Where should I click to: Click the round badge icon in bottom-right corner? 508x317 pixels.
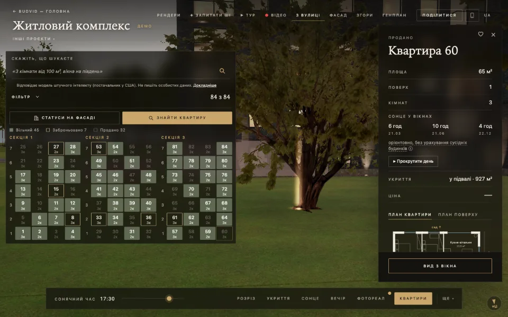(494, 303)
